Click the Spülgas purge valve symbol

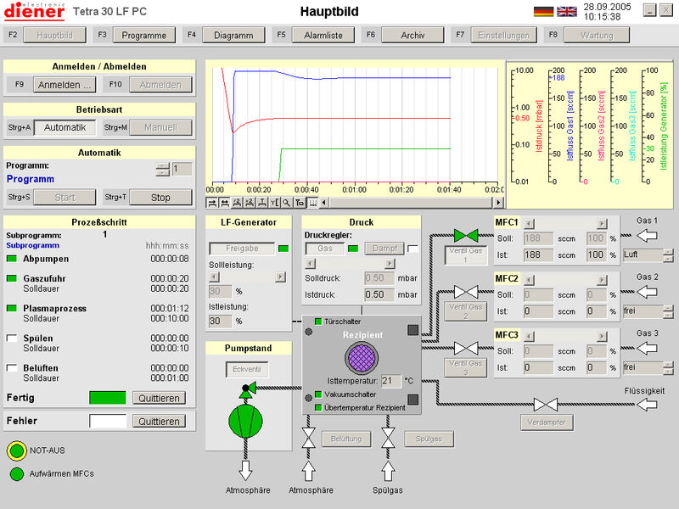(388, 438)
